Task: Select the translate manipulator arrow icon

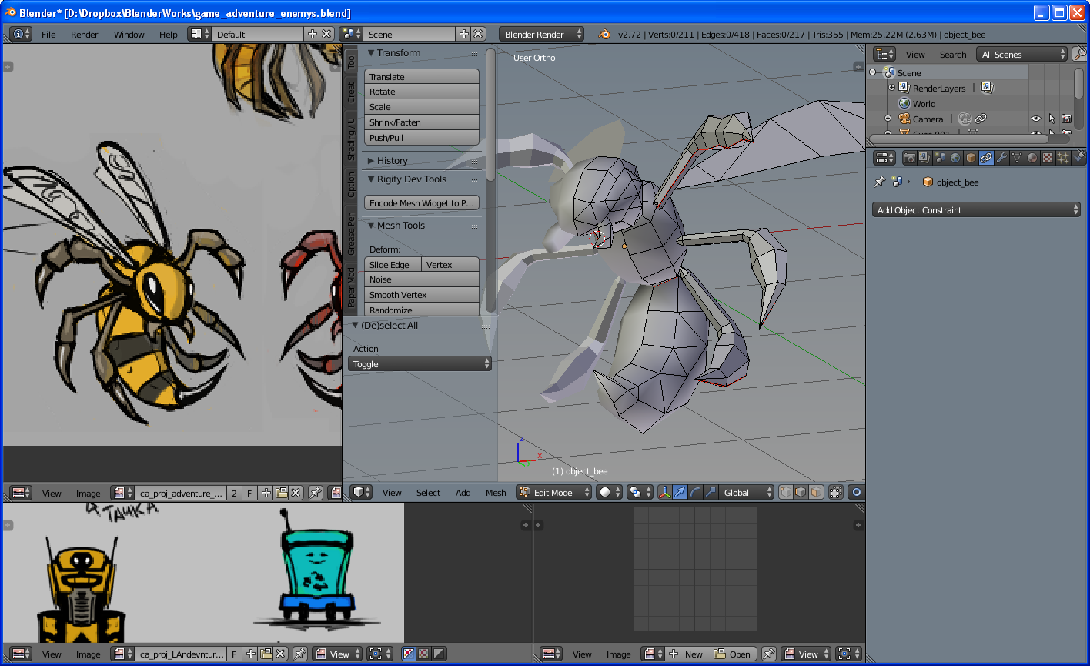Action: pyautogui.click(x=680, y=492)
